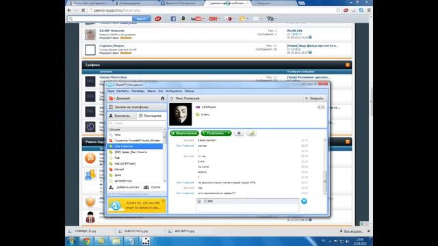Click the Amazon toolbar icon in browser
Image resolution: width=438 pixels, height=246 pixels.
tap(183, 18)
